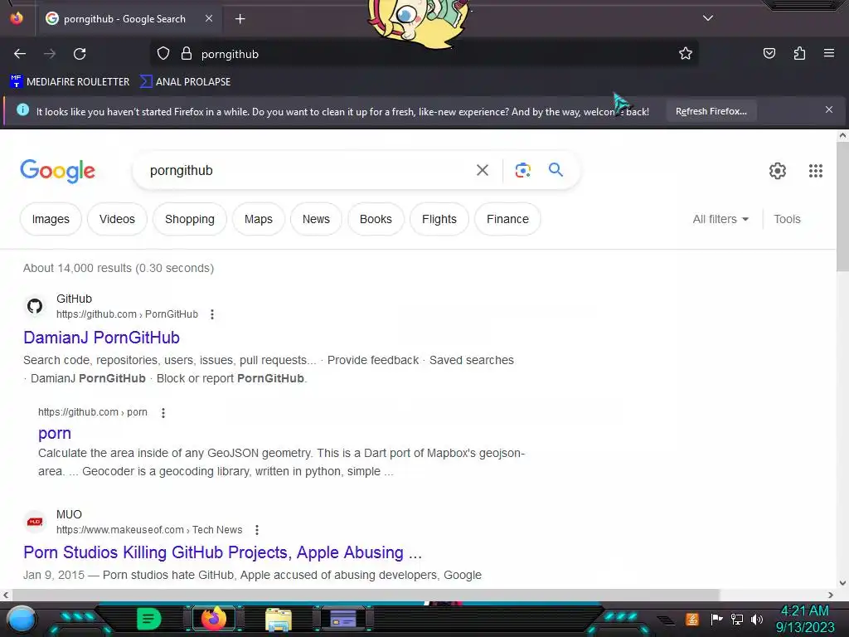Open the green notes taskbar app
The image size is (849, 637).
pos(149,619)
